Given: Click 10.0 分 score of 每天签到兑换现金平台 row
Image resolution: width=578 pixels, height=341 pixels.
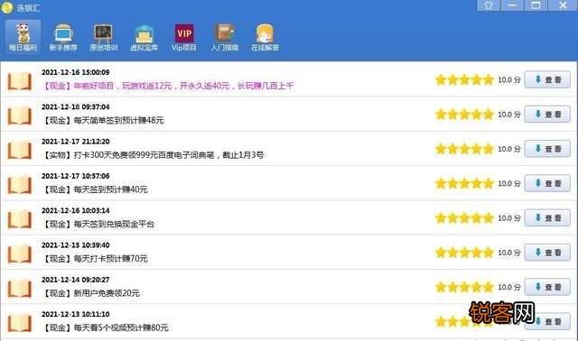Looking at the screenshot, I should click(x=509, y=218).
